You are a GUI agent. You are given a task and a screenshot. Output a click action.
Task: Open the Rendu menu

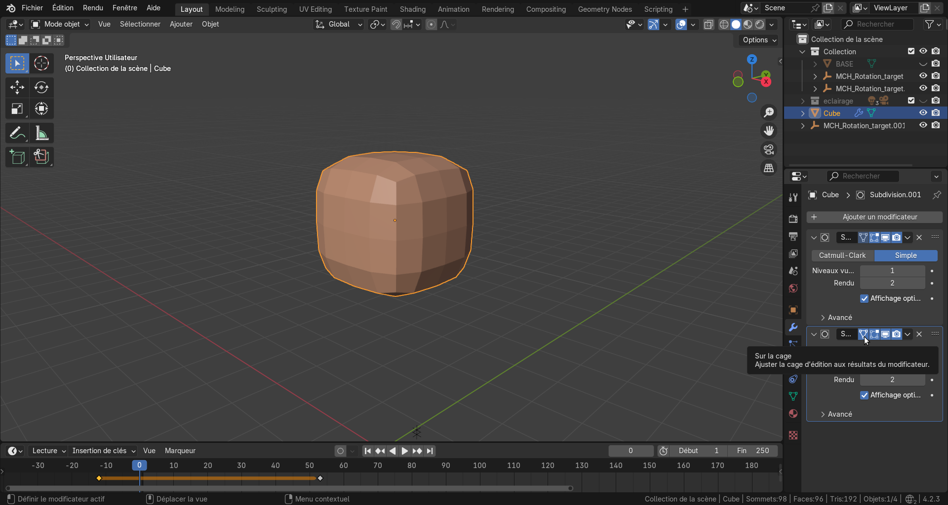coord(93,8)
